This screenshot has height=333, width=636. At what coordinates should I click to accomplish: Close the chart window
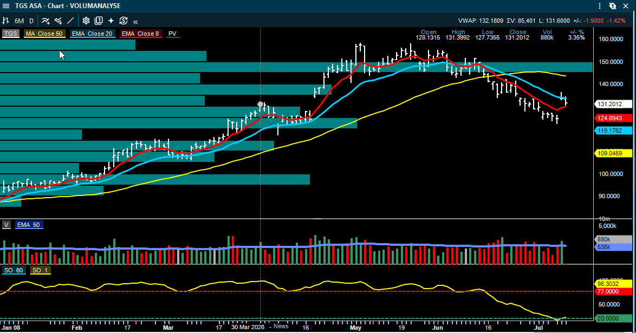tap(626, 5)
